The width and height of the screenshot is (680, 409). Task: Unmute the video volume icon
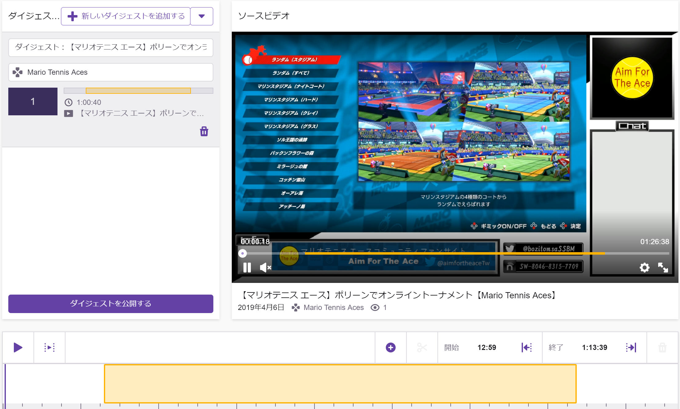266,268
